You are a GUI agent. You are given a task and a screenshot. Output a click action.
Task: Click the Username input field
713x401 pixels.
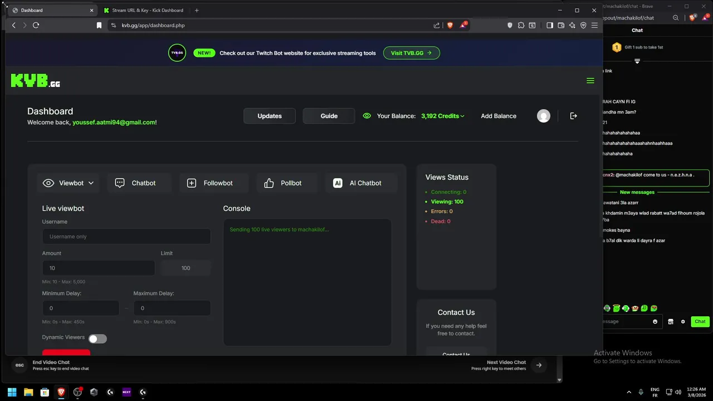click(x=126, y=236)
